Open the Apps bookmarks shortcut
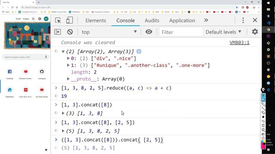This screenshot has height=154, width=275. coord(6,12)
